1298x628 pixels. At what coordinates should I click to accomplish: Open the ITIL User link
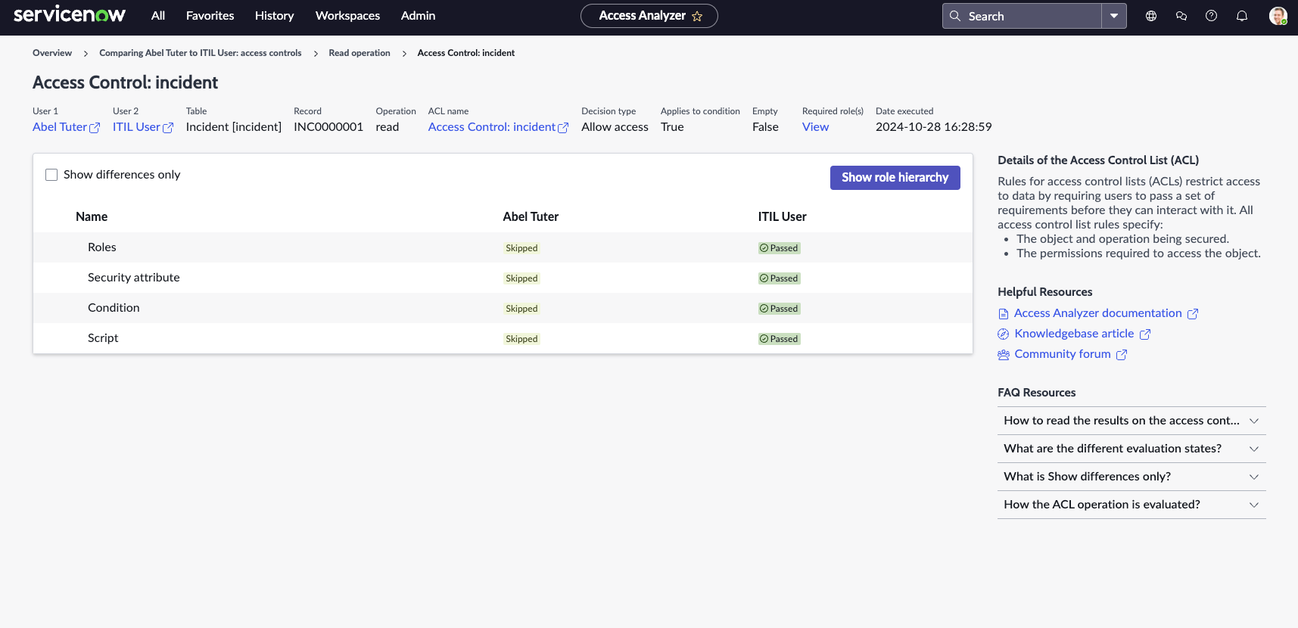(x=136, y=127)
